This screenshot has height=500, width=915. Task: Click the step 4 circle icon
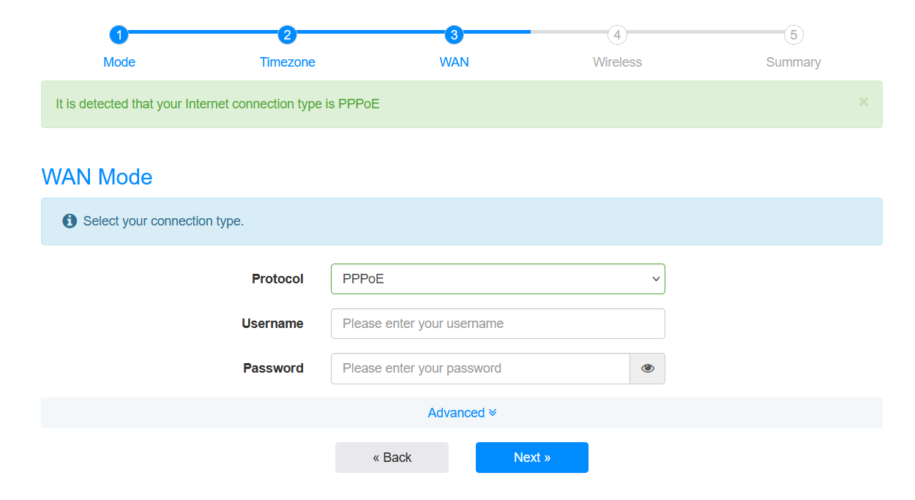click(617, 34)
